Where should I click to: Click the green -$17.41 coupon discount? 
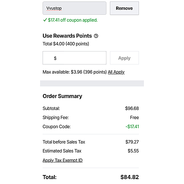pyautogui.click(x=132, y=127)
